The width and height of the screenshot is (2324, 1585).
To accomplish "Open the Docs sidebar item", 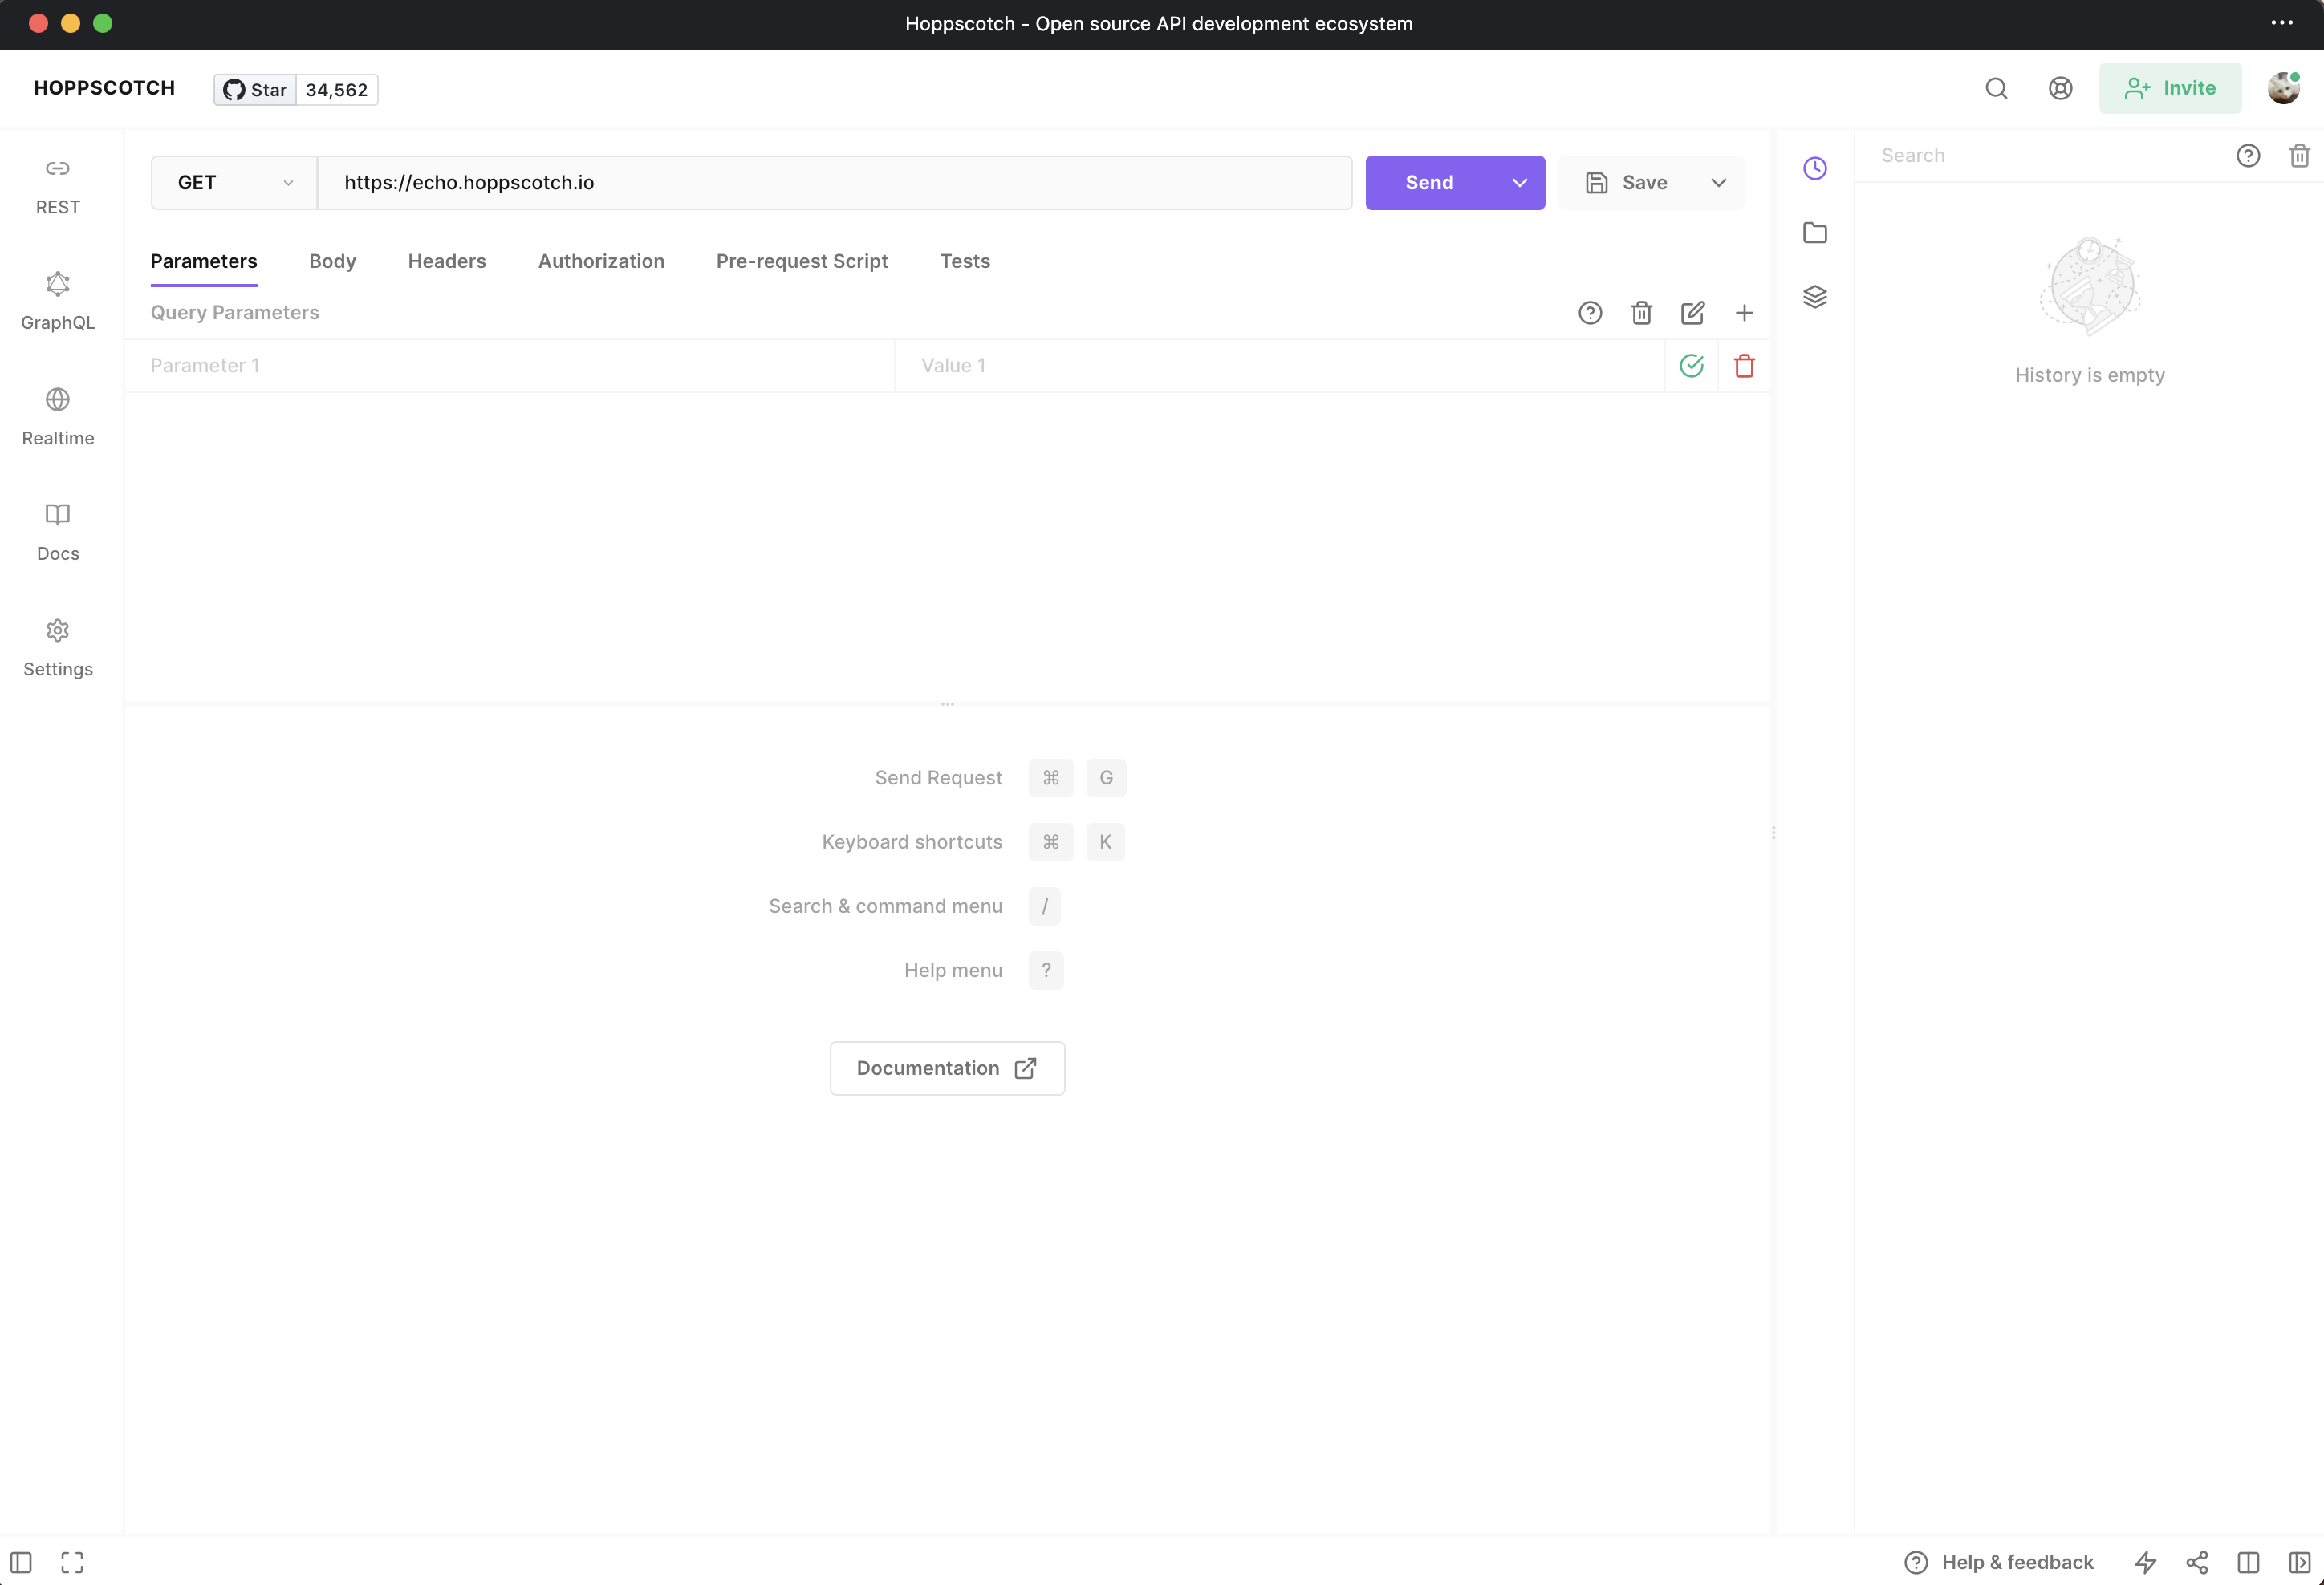I will point(58,532).
